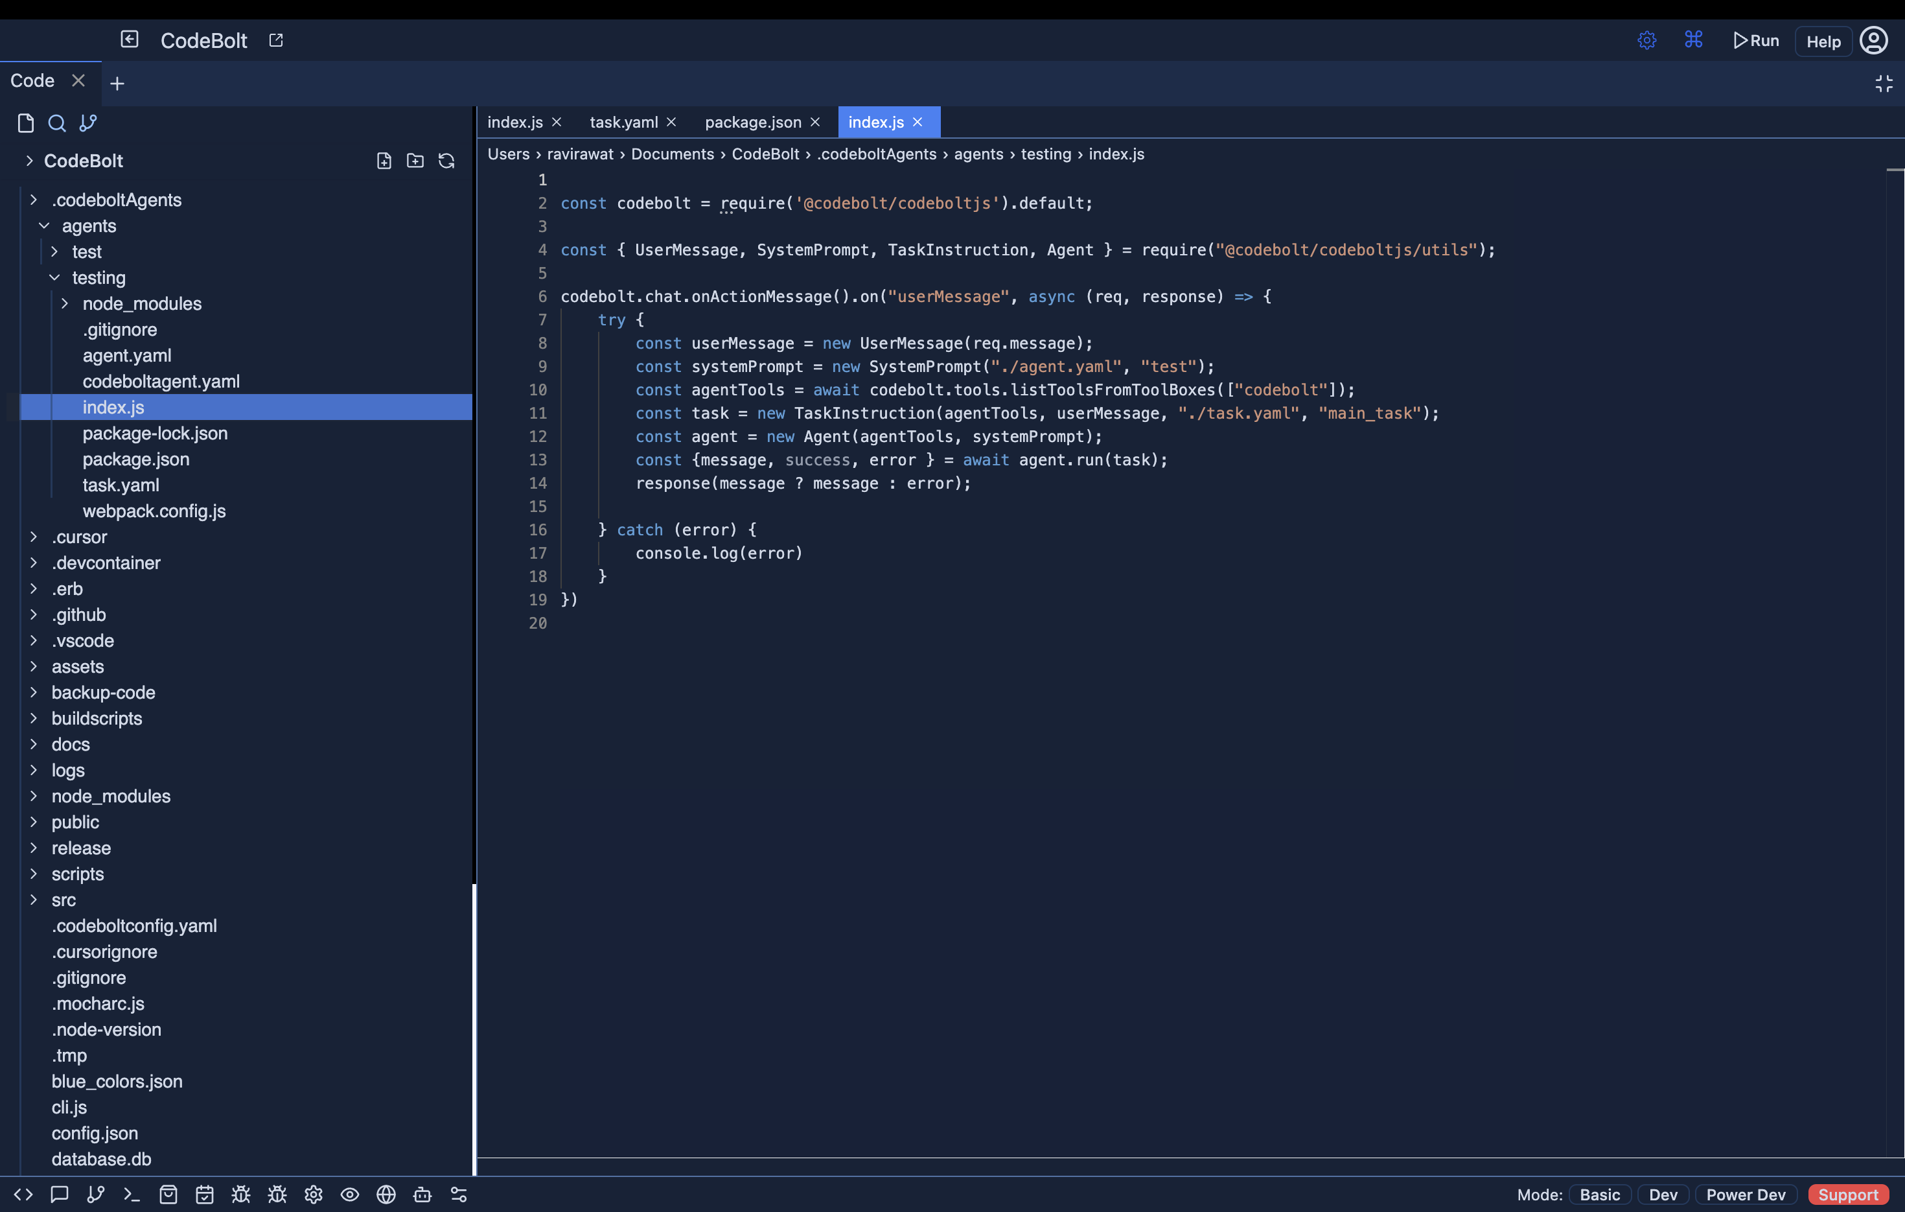The width and height of the screenshot is (1905, 1212).
Task: Open calendar tasks icon in bottom bar
Action: pyautogui.click(x=205, y=1195)
